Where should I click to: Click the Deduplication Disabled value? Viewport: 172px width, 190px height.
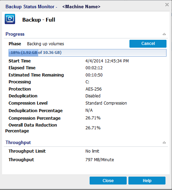point(93,96)
